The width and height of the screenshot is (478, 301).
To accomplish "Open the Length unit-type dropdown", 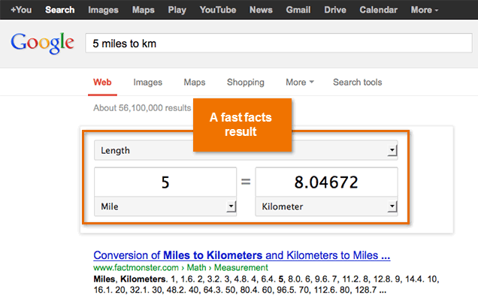I will click(246, 150).
